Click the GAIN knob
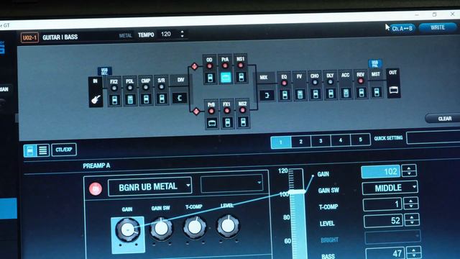Screen dimensions: 460x259 pyautogui.click(x=128, y=230)
